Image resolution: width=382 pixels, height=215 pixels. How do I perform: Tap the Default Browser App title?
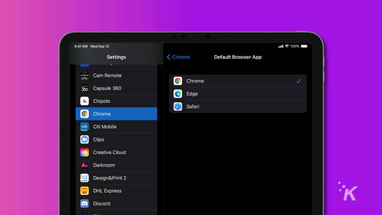238,57
